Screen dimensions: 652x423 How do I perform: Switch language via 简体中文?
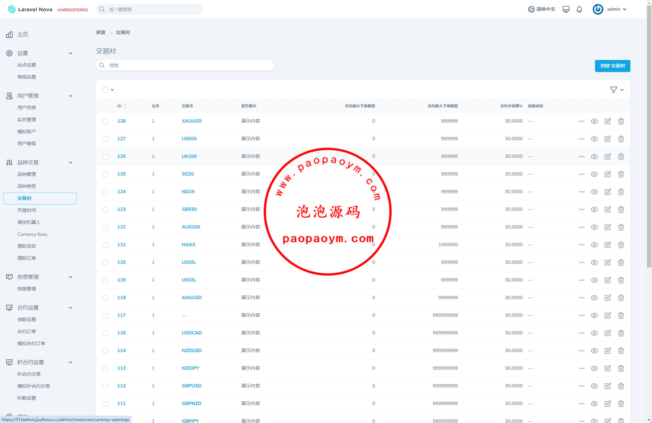(x=541, y=9)
